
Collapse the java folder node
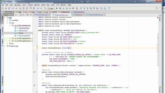click(7, 23)
